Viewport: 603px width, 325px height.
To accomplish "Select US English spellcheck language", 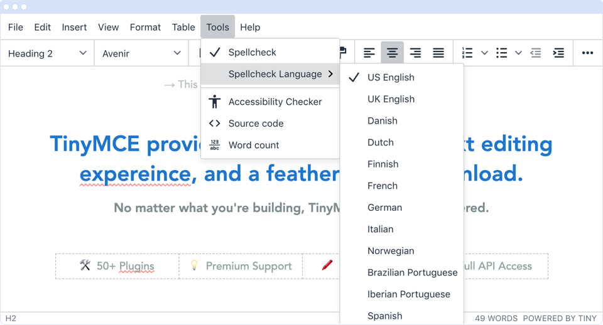I will 402,78.
